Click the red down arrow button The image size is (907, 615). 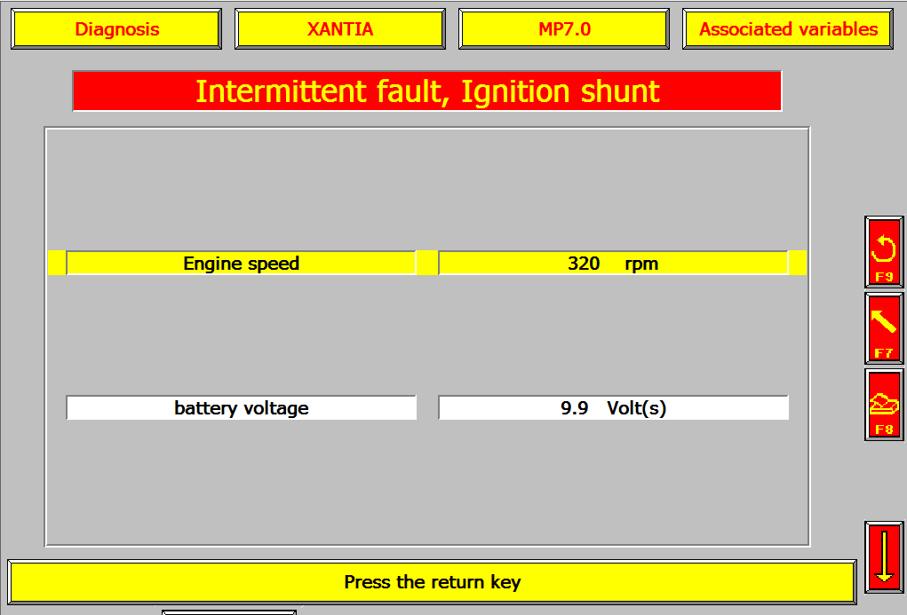tap(884, 557)
